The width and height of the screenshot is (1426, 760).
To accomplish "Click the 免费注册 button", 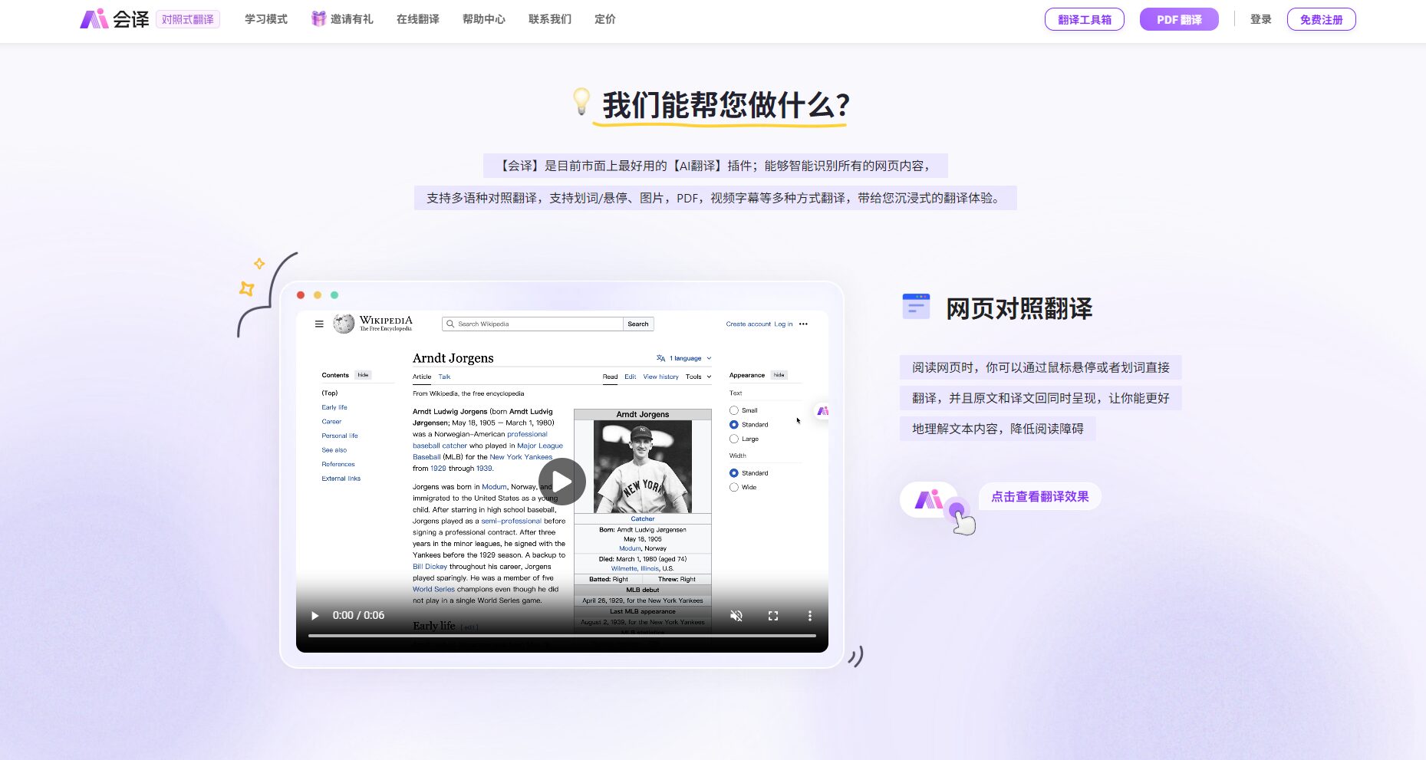I will (x=1321, y=18).
